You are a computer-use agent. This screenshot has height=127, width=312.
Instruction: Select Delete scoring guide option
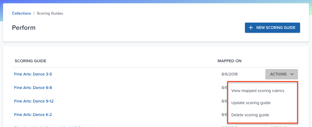(250, 115)
